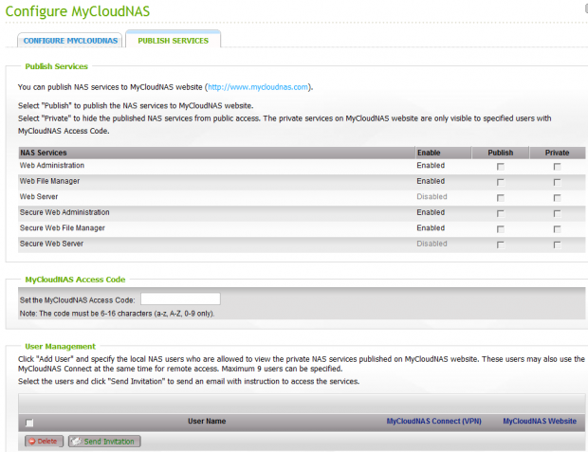Check Private for Web Administration
This screenshot has width=588, height=452.
557,167
